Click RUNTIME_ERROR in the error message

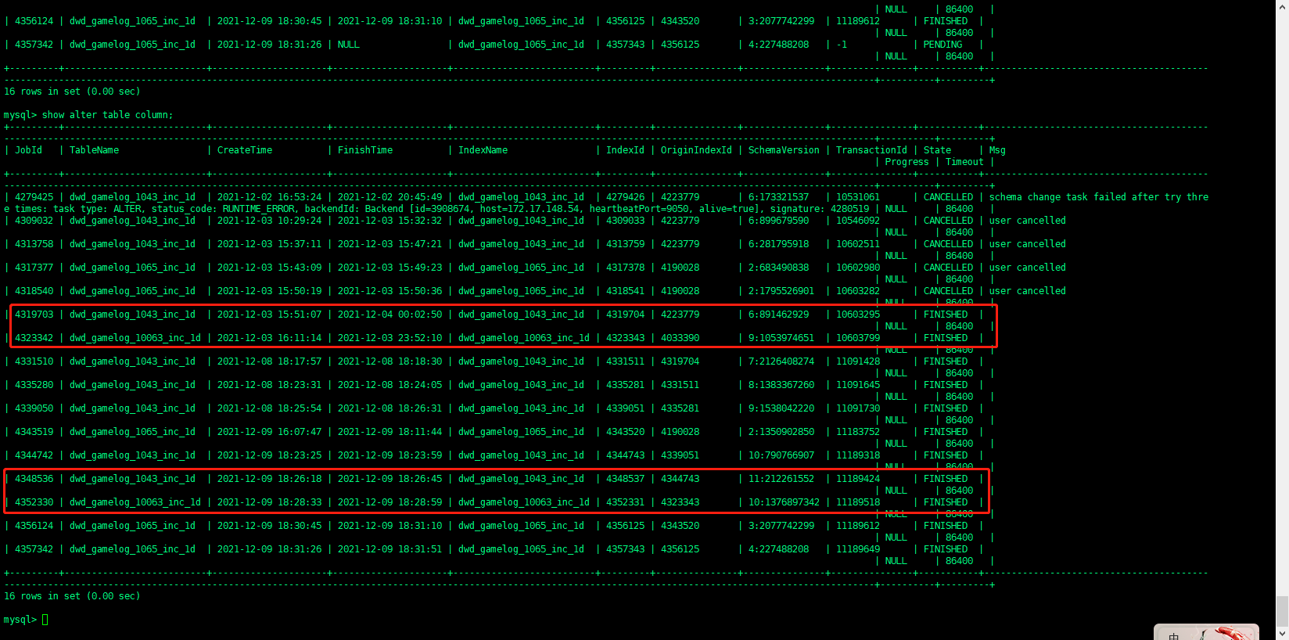[x=259, y=209]
